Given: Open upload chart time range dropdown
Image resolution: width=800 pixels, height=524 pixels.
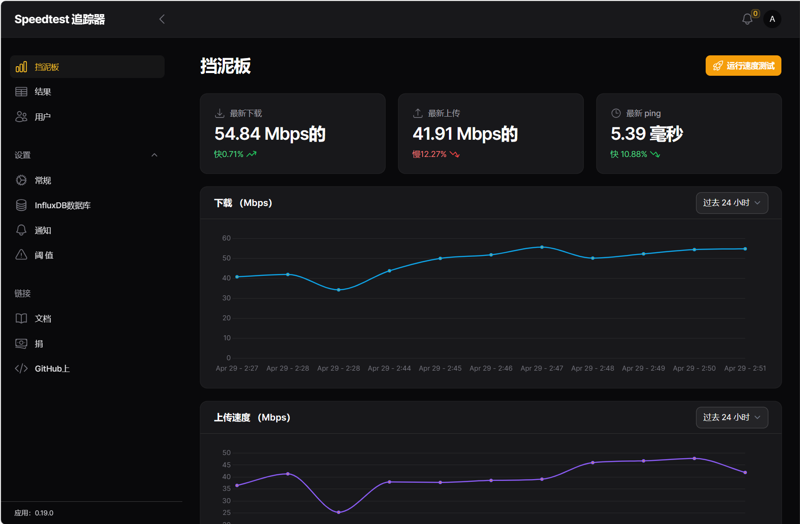Looking at the screenshot, I should [x=732, y=417].
